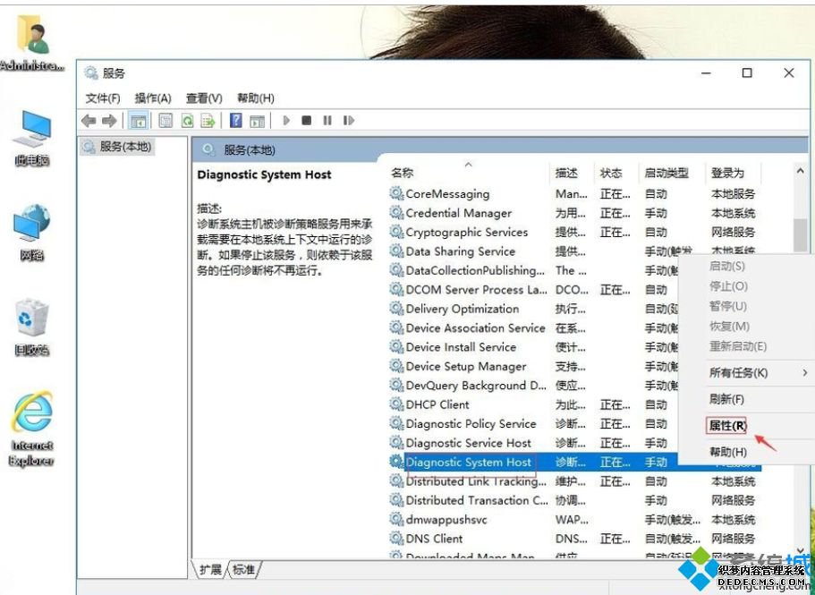Select the 此电脑 desktop icon
This screenshot has width=815, height=595.
click(x=32, y=137)
